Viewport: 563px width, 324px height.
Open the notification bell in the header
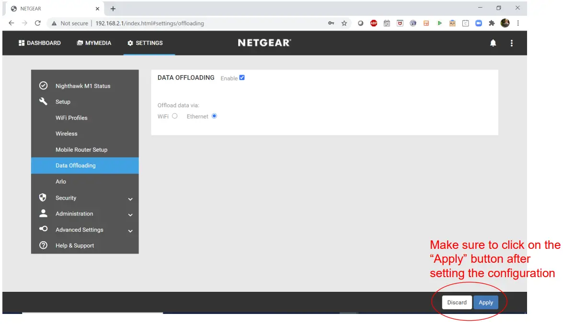pos(493,43)
